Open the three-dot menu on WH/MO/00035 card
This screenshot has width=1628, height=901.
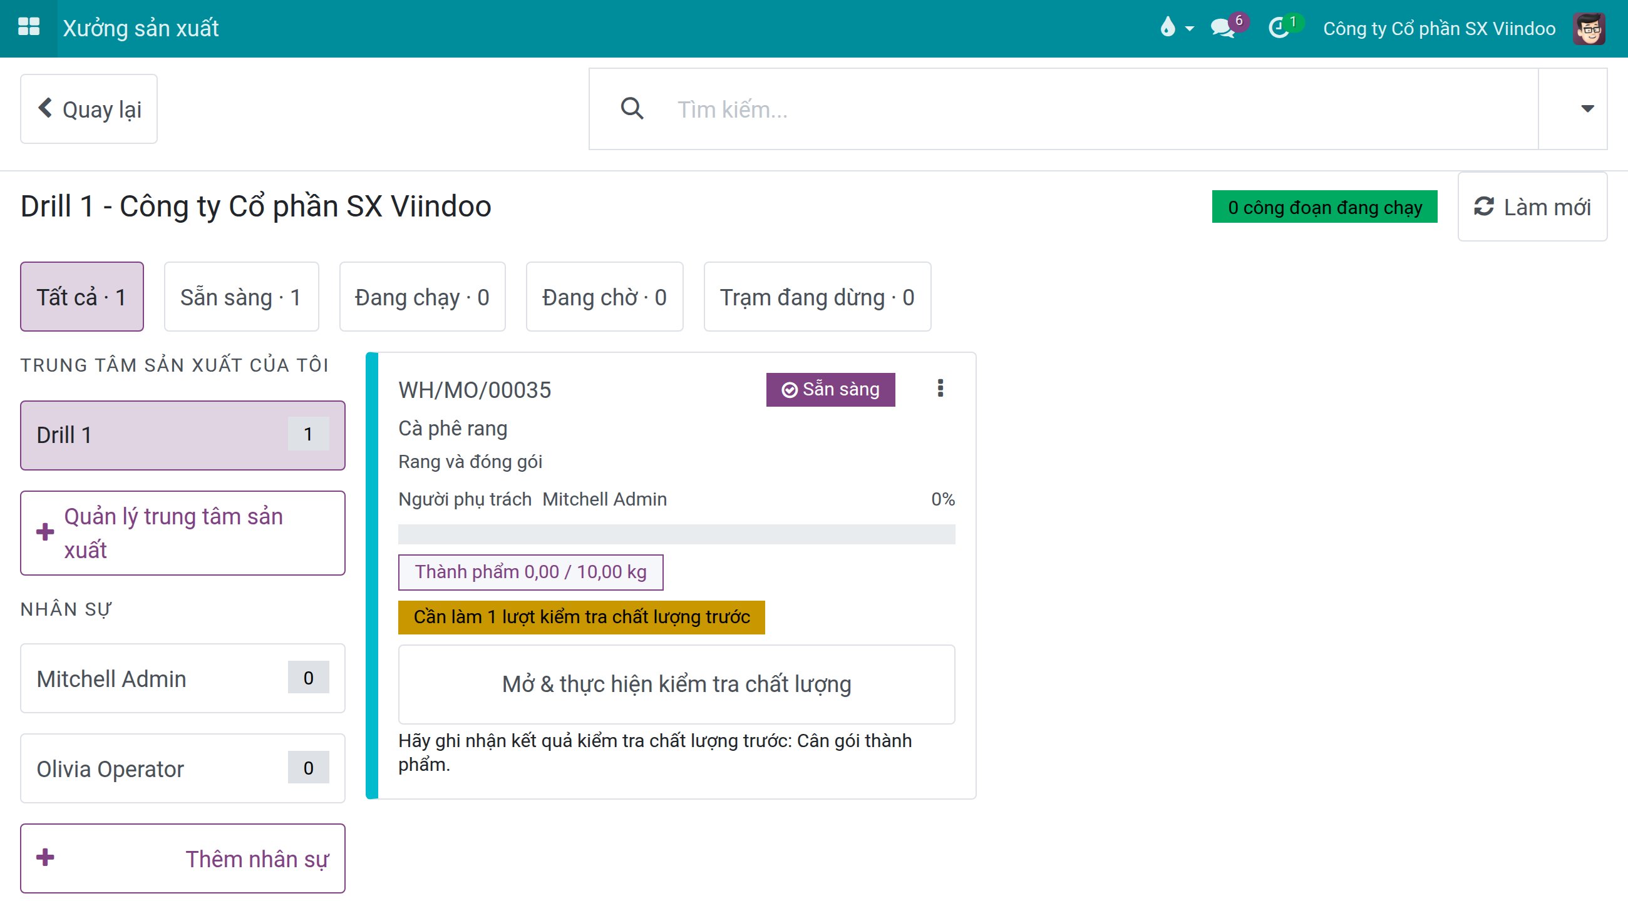point(940,389)
